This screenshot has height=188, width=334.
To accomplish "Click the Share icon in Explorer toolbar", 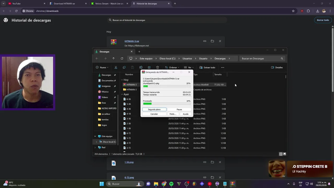I will (149, 67).
